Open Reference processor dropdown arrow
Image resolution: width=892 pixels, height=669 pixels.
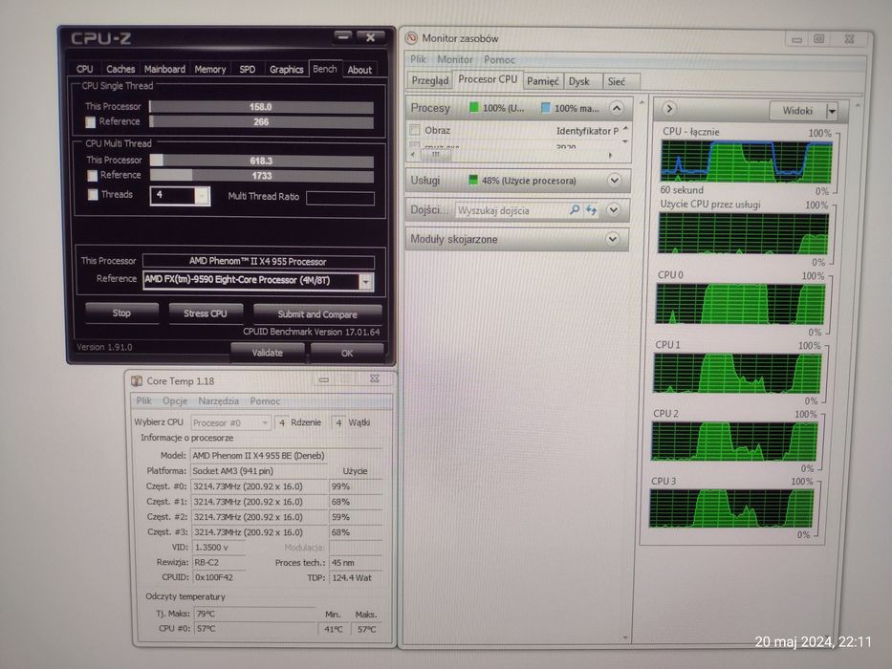coord(366,282)
